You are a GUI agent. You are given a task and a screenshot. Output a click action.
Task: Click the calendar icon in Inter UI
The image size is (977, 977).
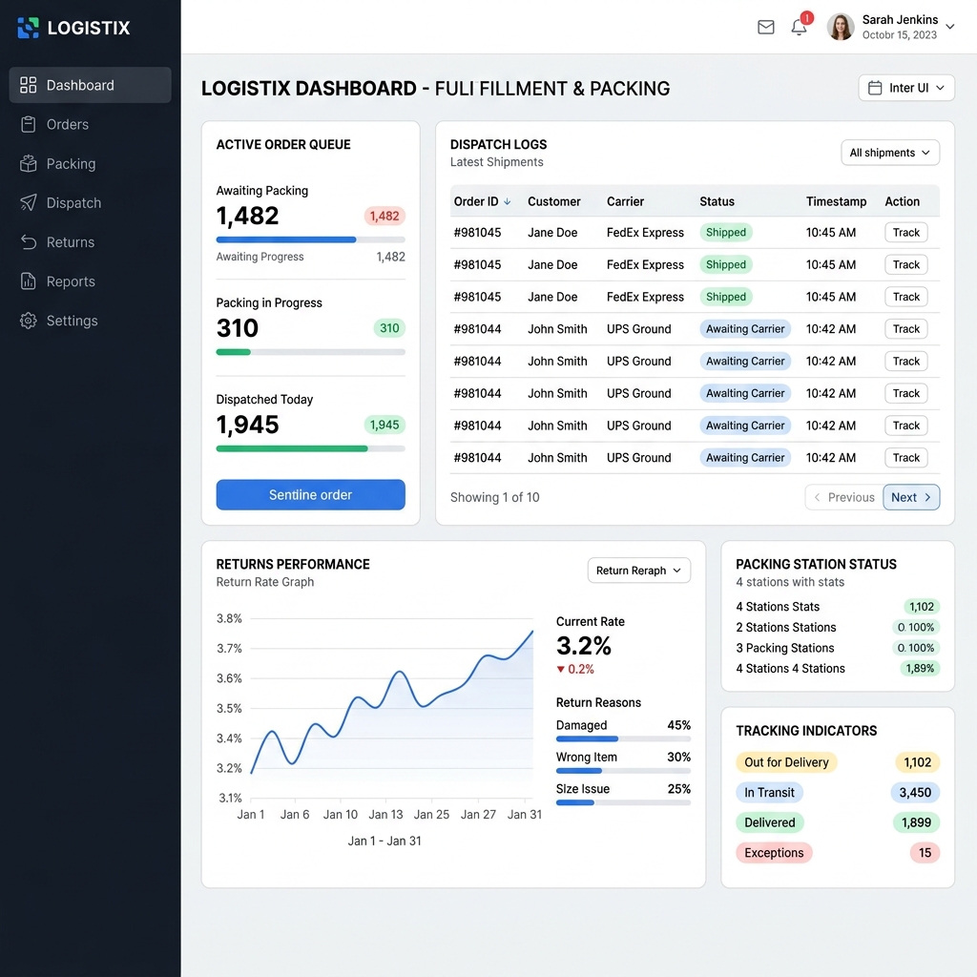point(875,88)
